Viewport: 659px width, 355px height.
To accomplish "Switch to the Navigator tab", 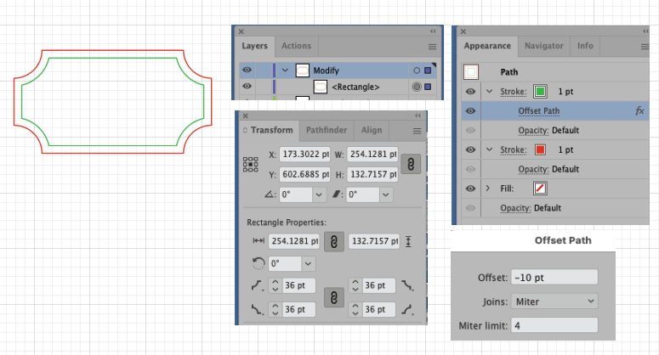I will 544,46.
